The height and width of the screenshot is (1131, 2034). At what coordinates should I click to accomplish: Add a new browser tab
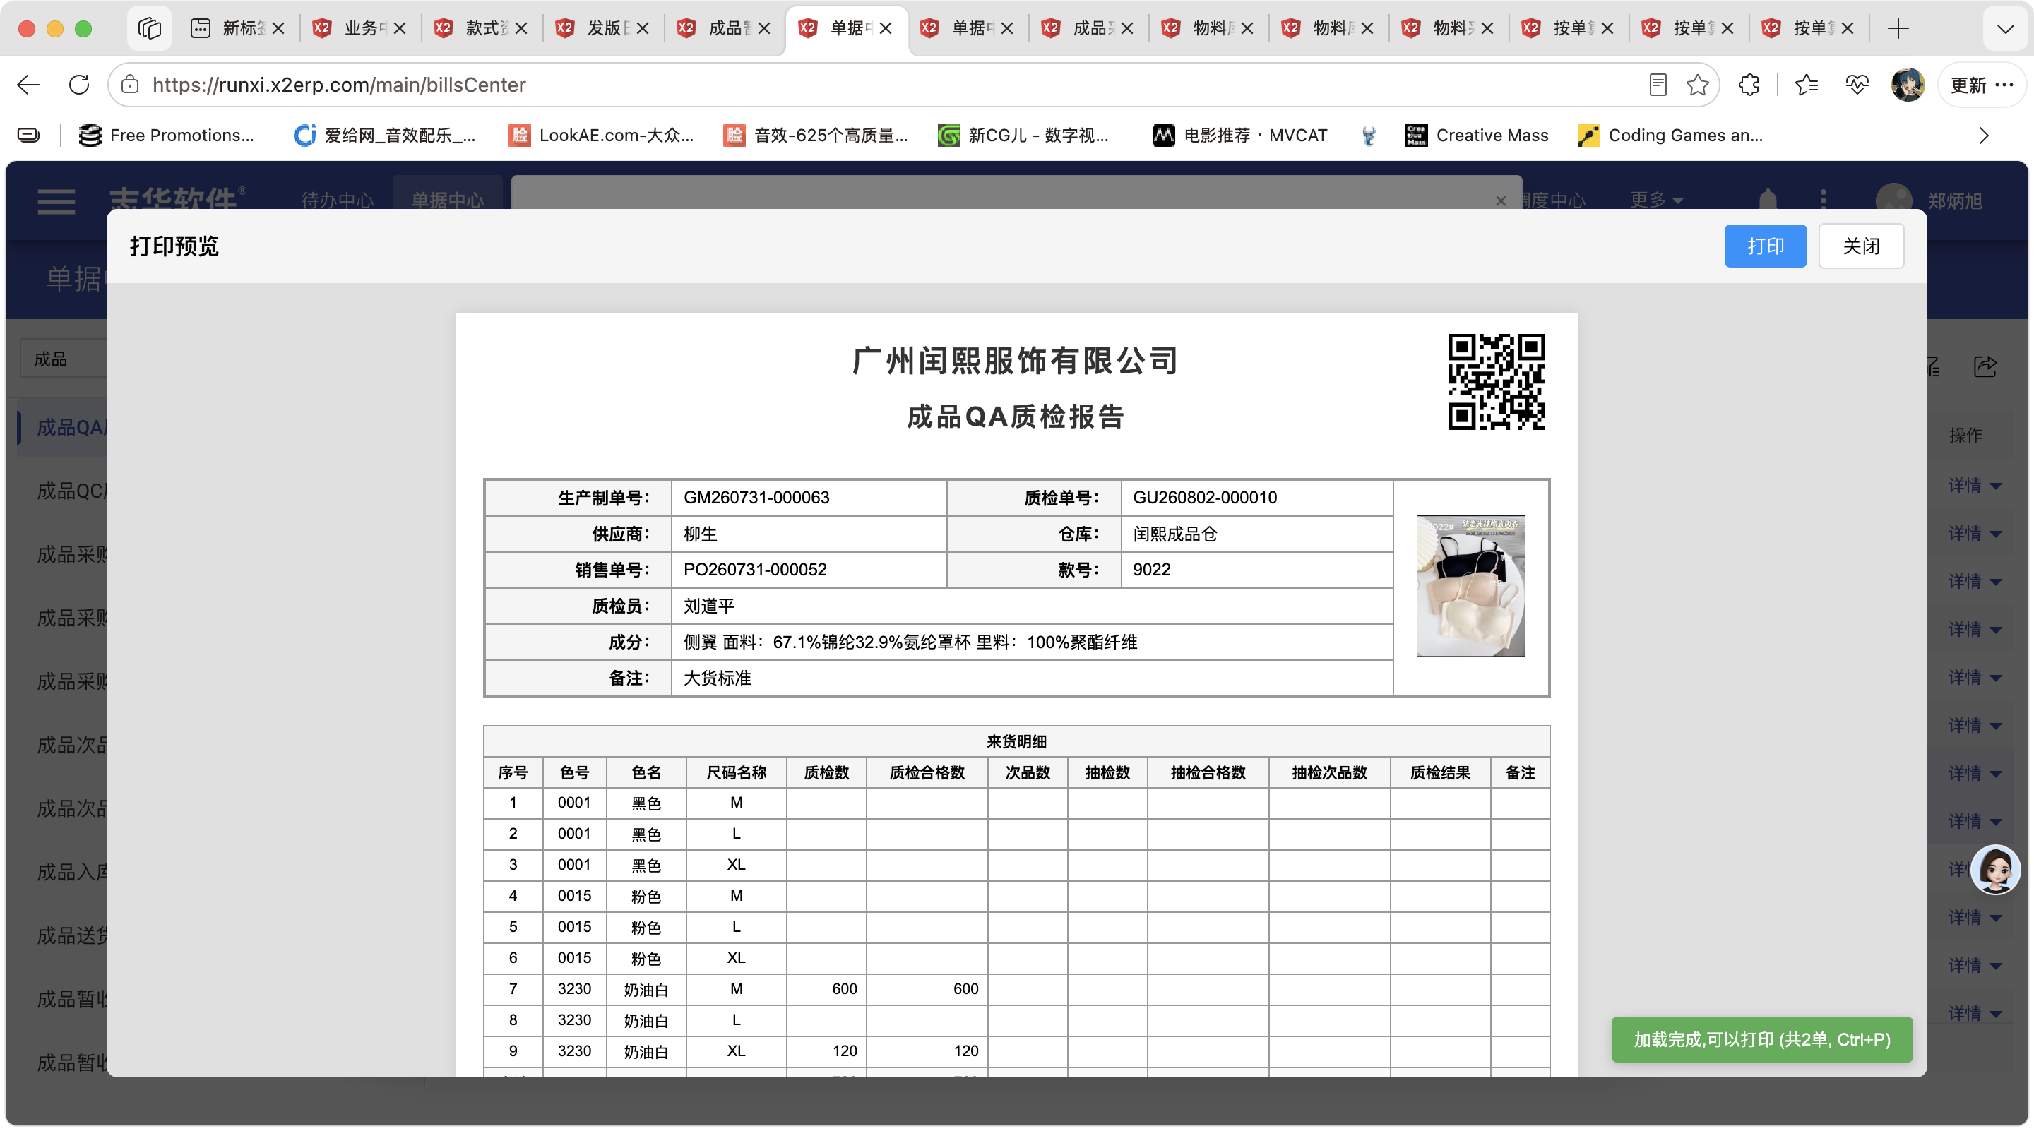(1898, 28)
